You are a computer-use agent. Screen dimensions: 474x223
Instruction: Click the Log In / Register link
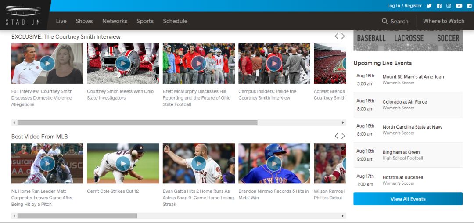pyautogui.click(x=405, y=6)
